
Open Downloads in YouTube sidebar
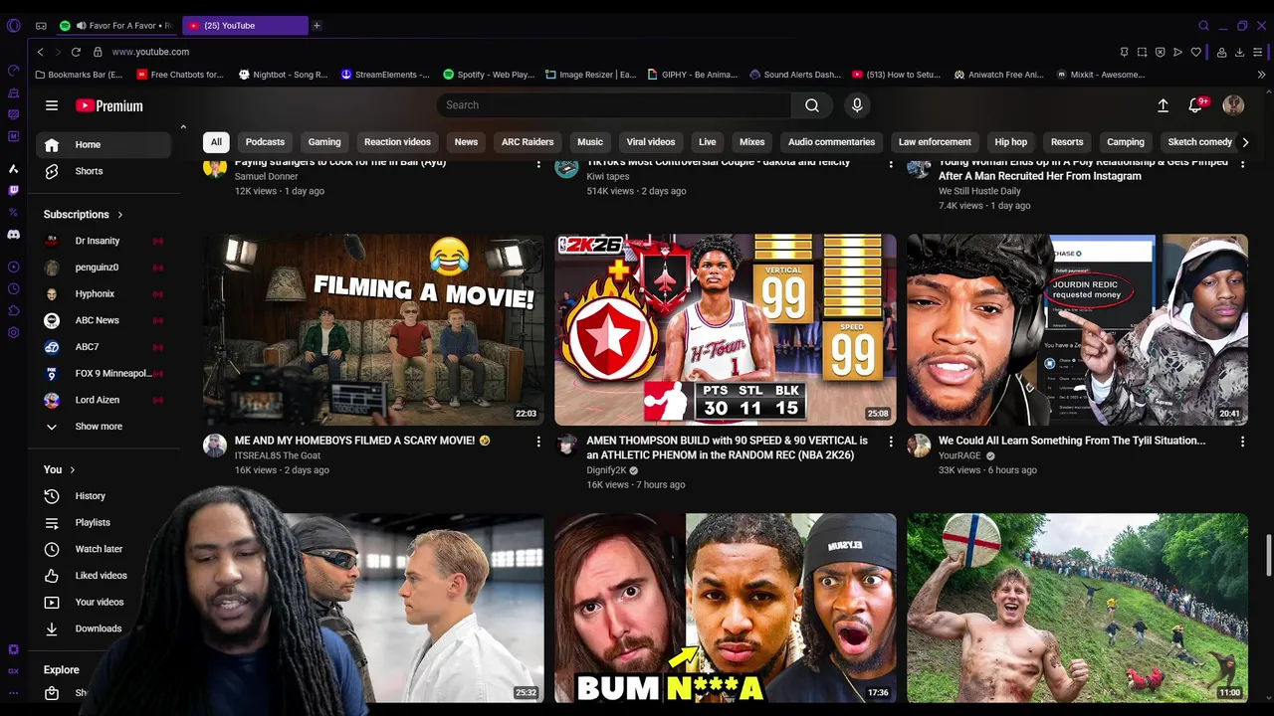(x=98, y=628)
